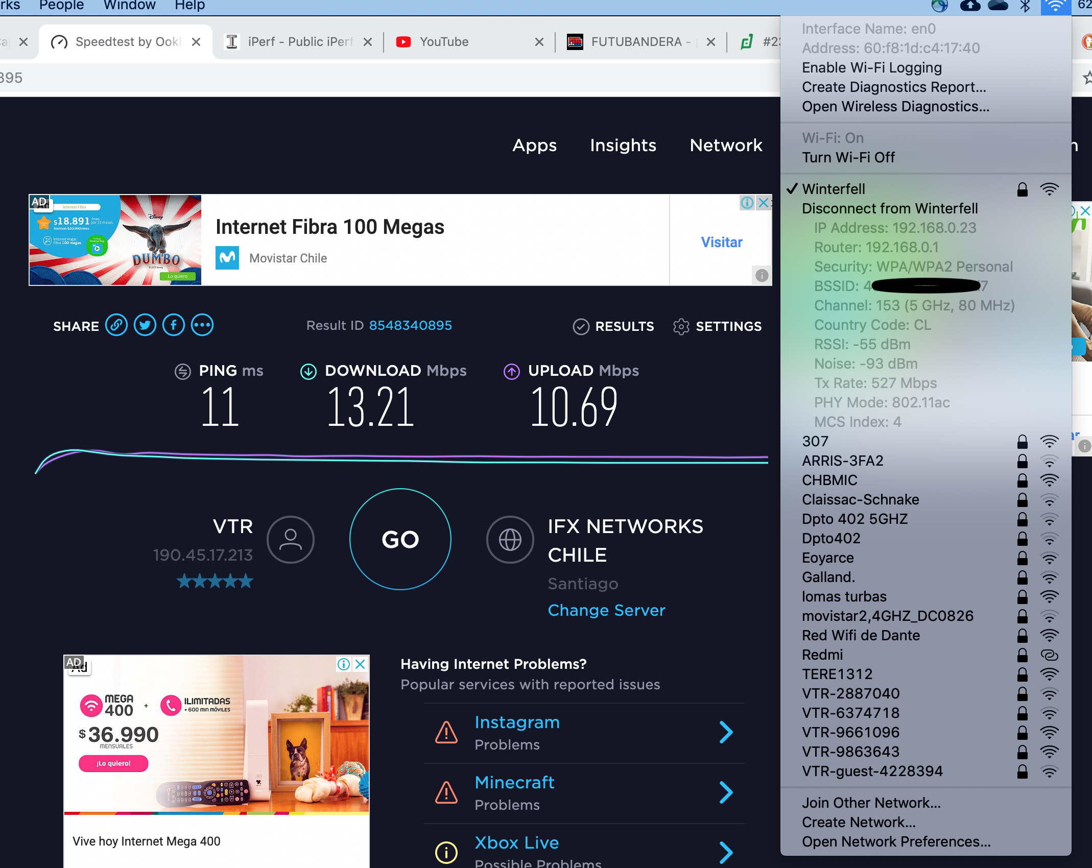The width and height of the screenshot is (1092, 868).
Task: Choose Create Network menu item
Action: click(925, 822)
